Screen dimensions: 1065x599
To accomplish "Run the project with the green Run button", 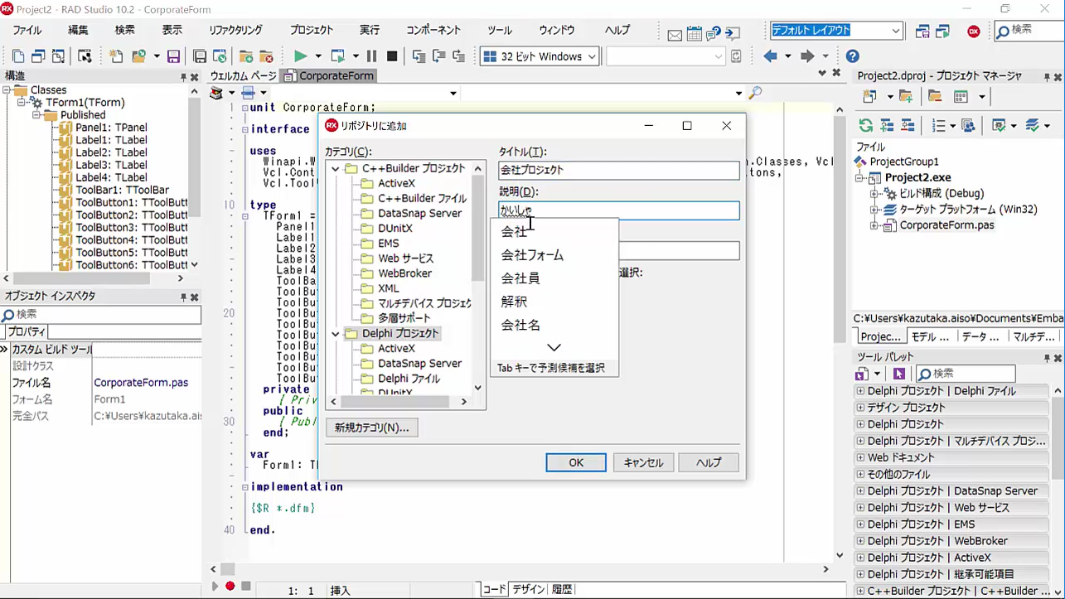I will coord(301,56).
